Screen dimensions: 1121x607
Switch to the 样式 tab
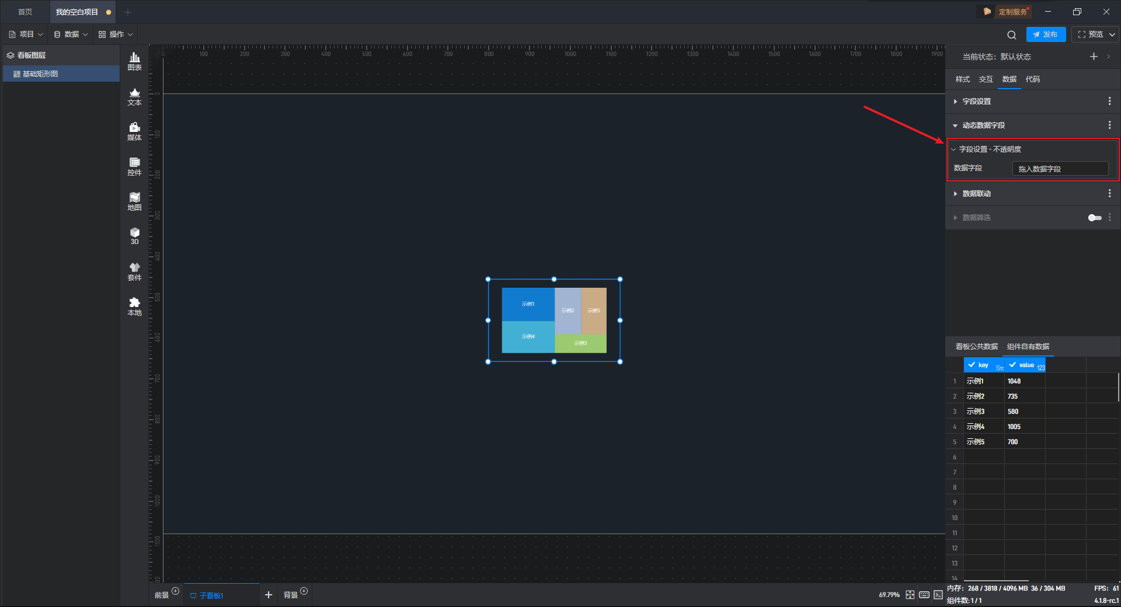pos(962,79)
